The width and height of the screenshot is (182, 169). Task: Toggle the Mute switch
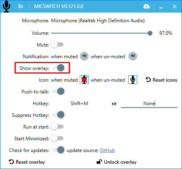[x=57, y=44]
